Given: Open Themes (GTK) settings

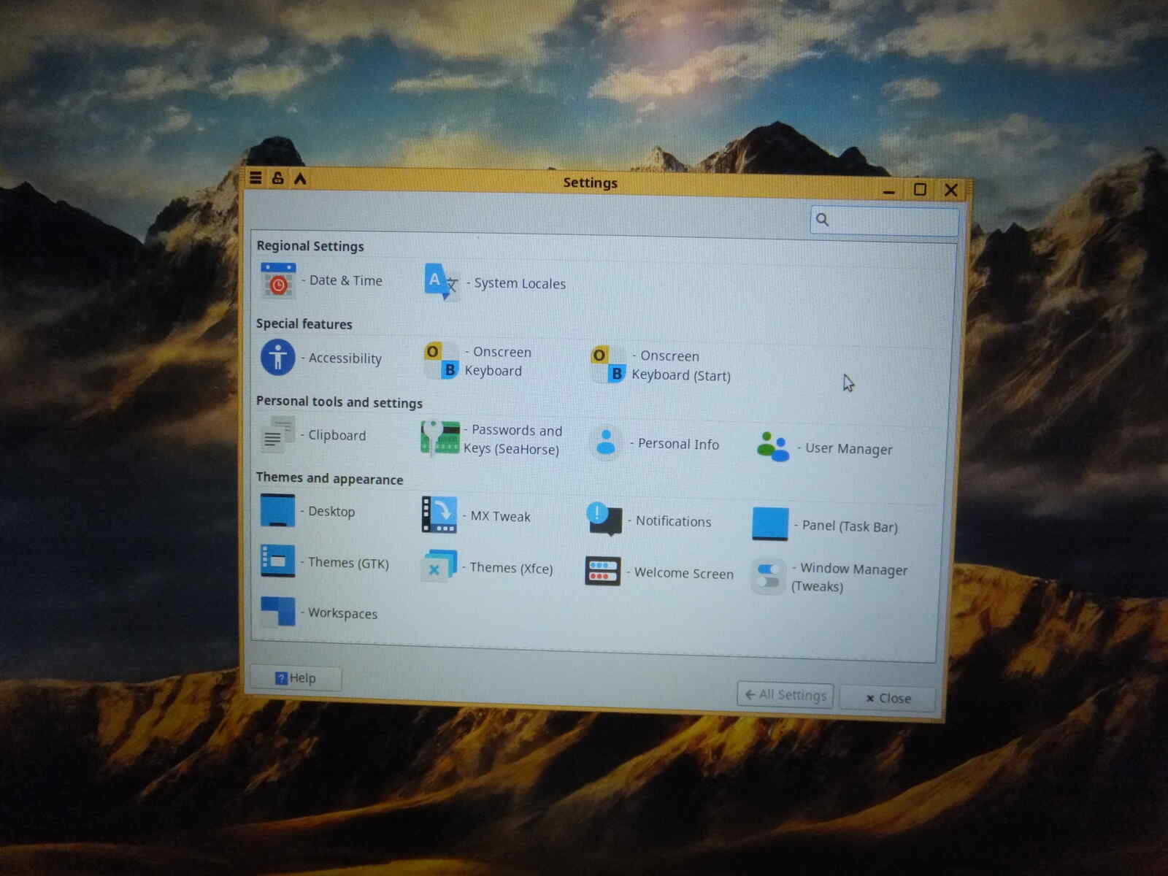Looking at the screenshot, I should 325,562.
